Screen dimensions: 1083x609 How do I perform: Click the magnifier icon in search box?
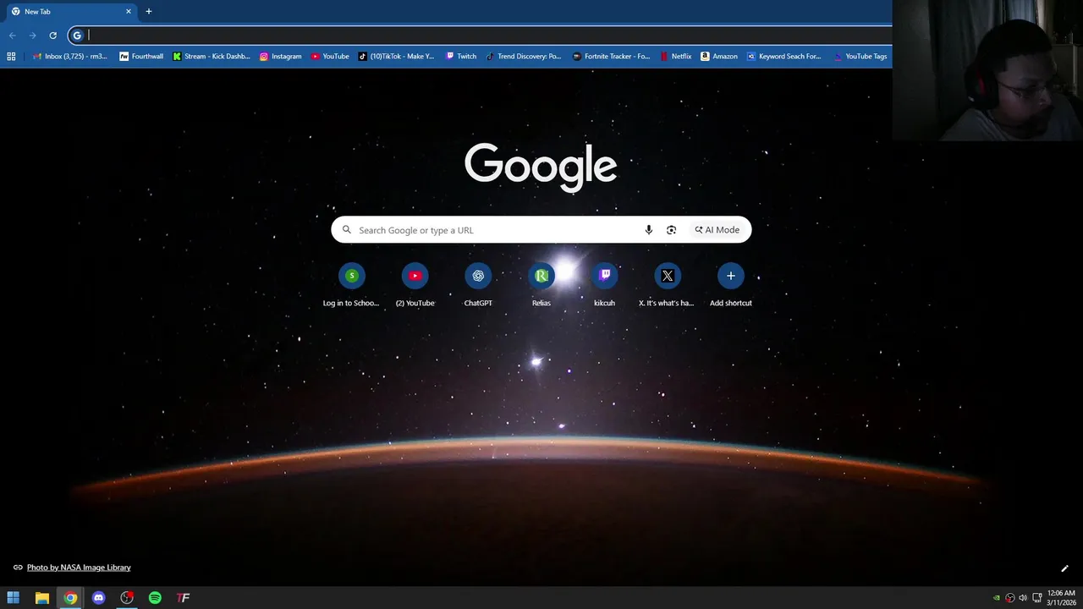click(x=346, y=230)
